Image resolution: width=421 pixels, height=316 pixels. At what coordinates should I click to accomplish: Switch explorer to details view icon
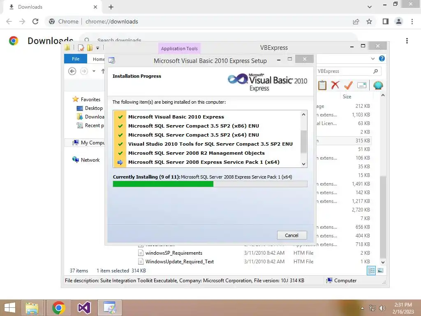click(372, 271)
